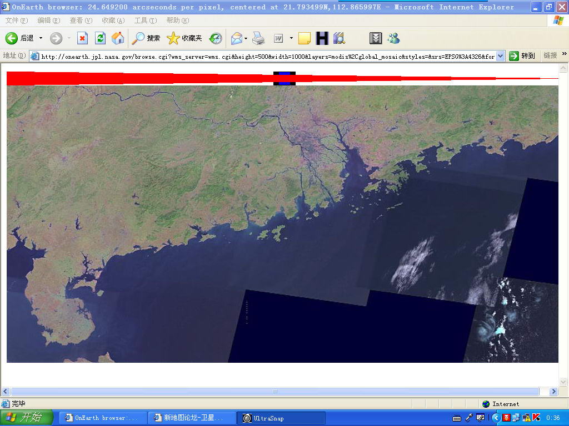Click the Stop loading red X icon
569x426 pixels.
(x=82, y=38)
